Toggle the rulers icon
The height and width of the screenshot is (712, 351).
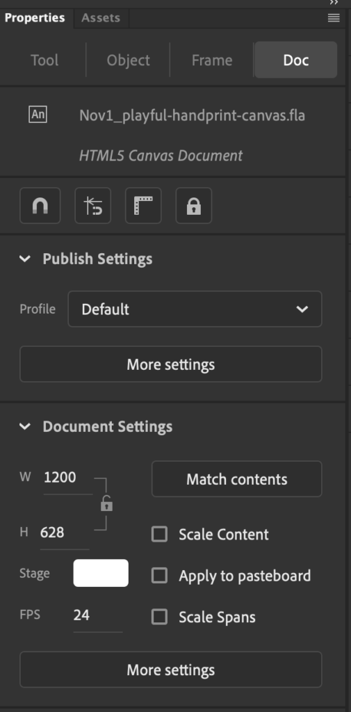pos(143,206)
